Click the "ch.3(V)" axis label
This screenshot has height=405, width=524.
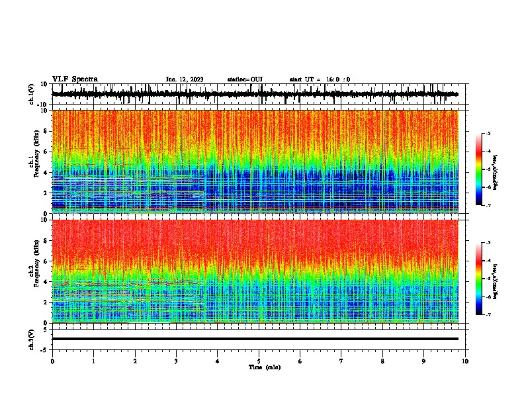pos(32,340)
